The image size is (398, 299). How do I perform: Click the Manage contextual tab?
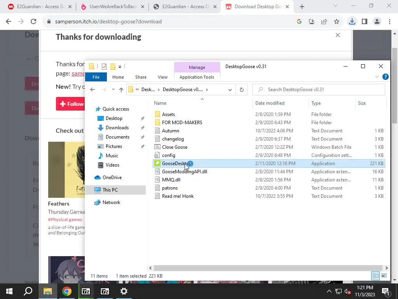pos(197,67)
